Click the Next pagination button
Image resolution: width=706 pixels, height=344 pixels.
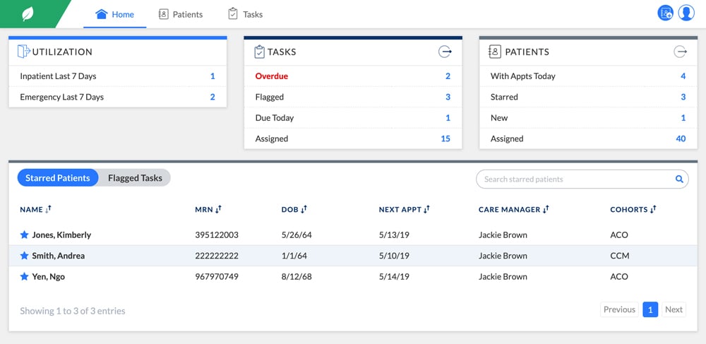(674, 309)
